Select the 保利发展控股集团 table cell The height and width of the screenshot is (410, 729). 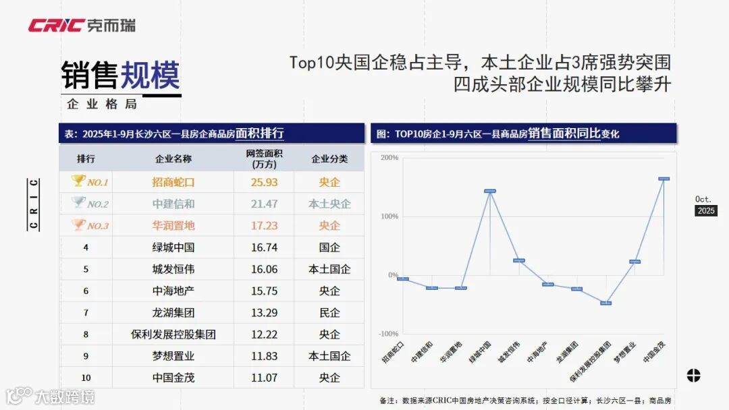(x=173, y=334)
